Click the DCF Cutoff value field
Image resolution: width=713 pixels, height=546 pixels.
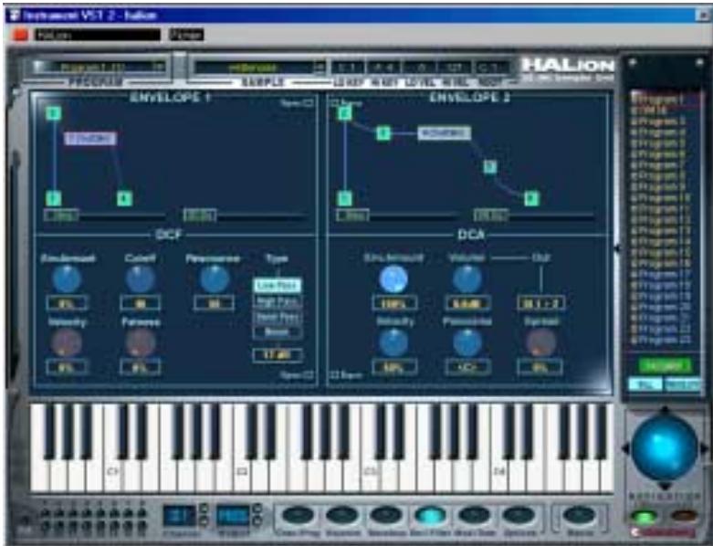[140, 303]
